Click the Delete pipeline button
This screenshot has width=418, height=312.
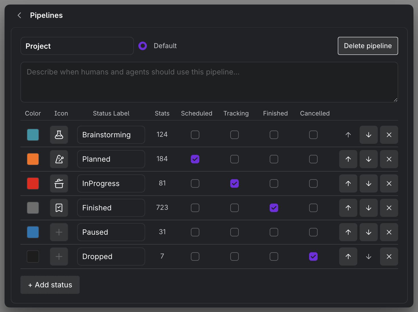click(368, 46)
